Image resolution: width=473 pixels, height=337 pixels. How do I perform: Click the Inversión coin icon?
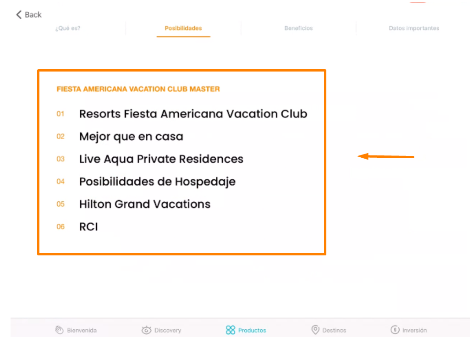395,330
